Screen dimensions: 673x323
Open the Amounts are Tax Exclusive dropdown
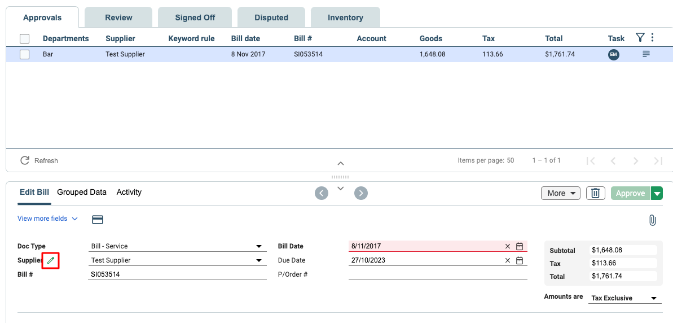[x=654, y=298]
